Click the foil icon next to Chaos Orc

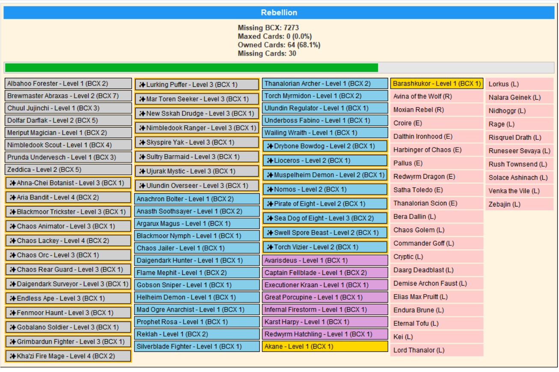tap(13, 255)
